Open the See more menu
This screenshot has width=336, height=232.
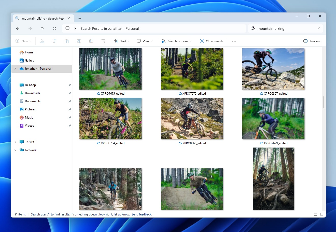(x=234, y=41)
